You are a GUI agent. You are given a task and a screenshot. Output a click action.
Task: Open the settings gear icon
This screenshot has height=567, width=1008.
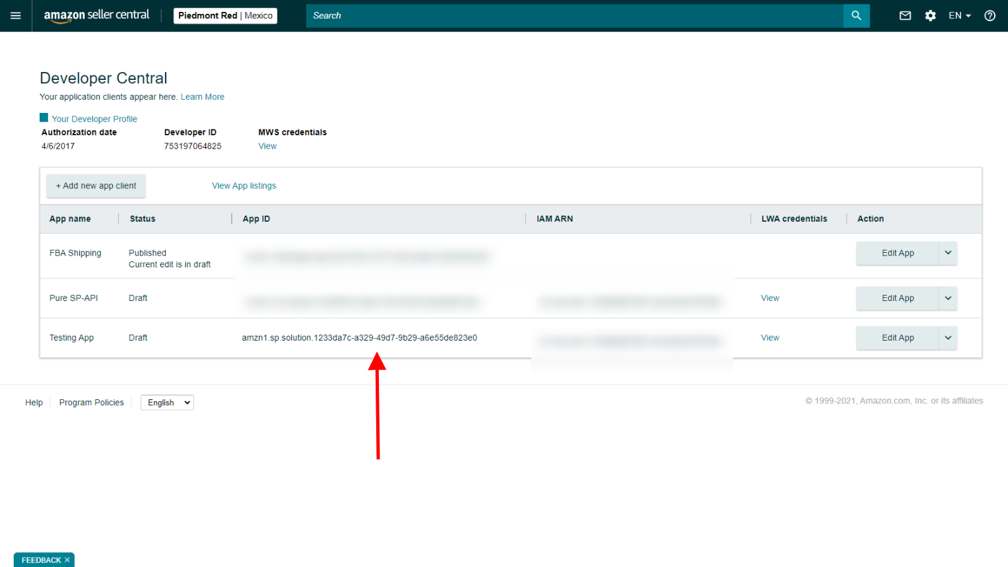[x=930, y=16]
